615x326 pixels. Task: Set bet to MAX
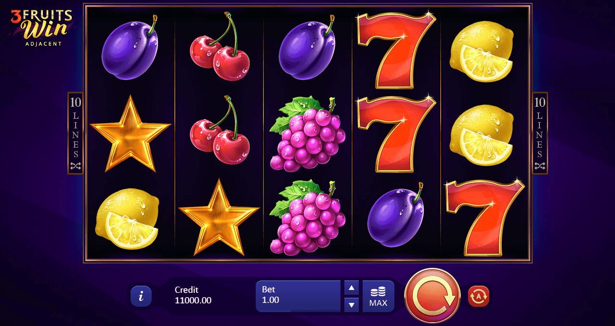(378, 296)
